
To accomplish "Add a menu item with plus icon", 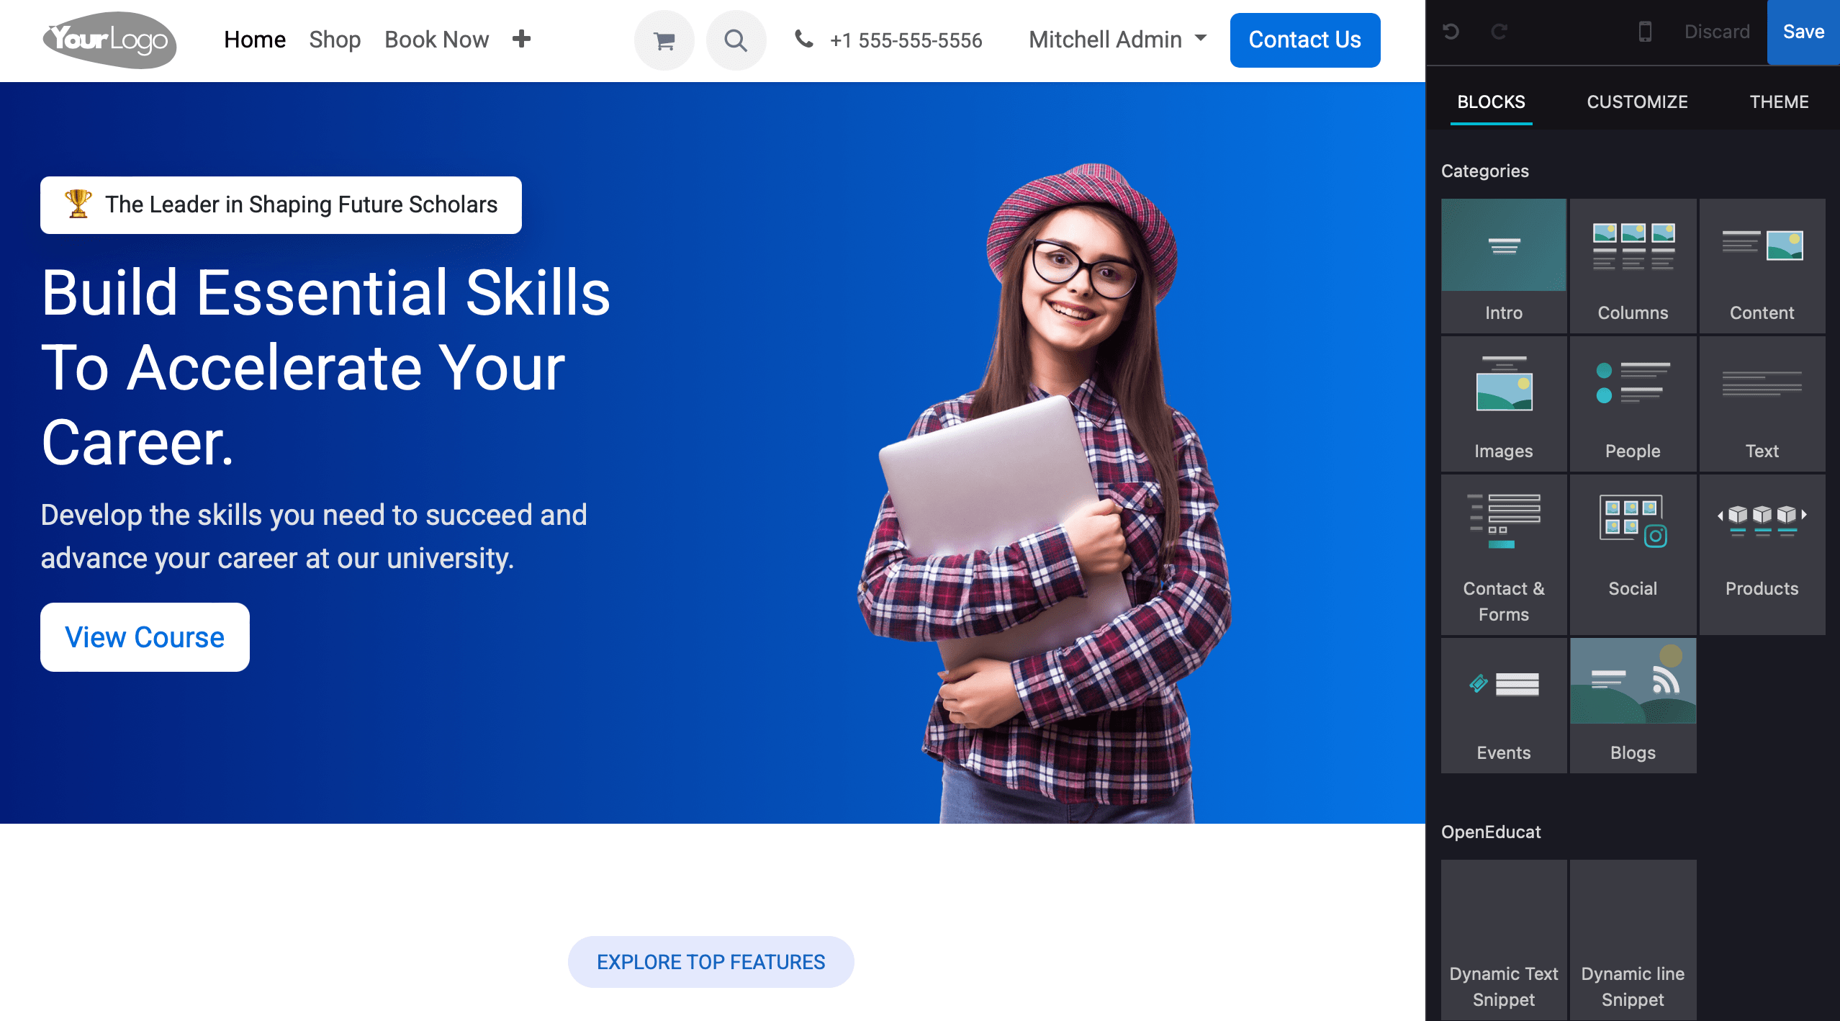I will [521, 39].
